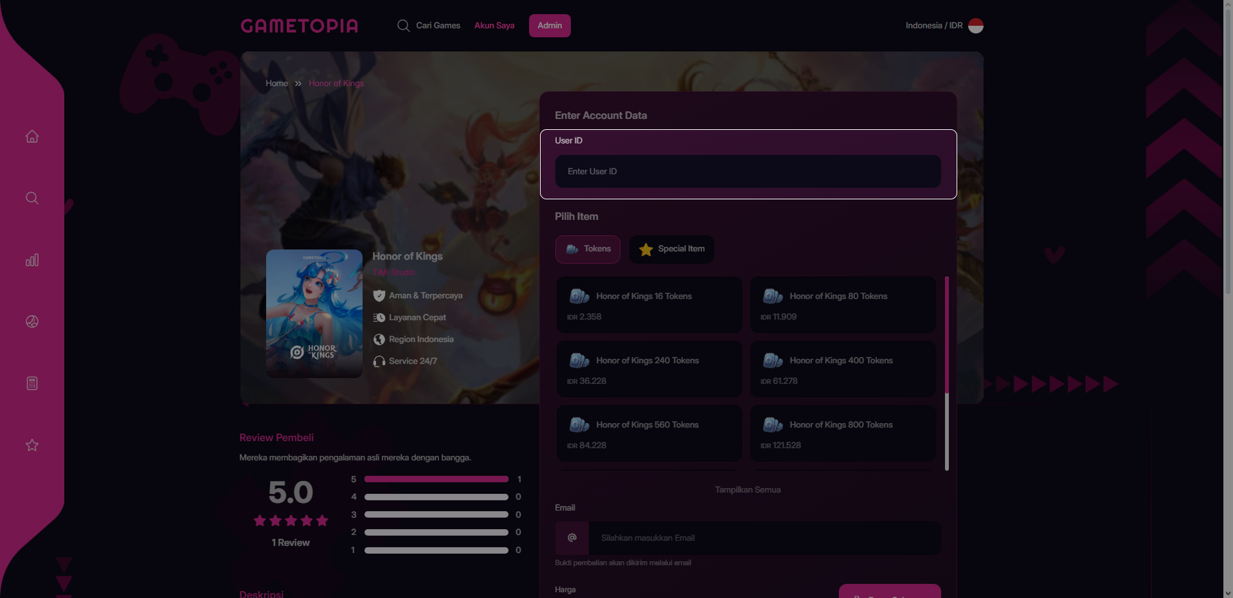
Task: Click the globe icon by Region Indonesia
Action: [379, 340]
